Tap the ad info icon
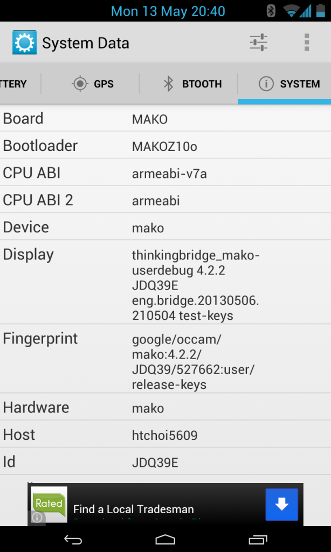331x552 pixels. pyautogui.click(x=37, y=517)
